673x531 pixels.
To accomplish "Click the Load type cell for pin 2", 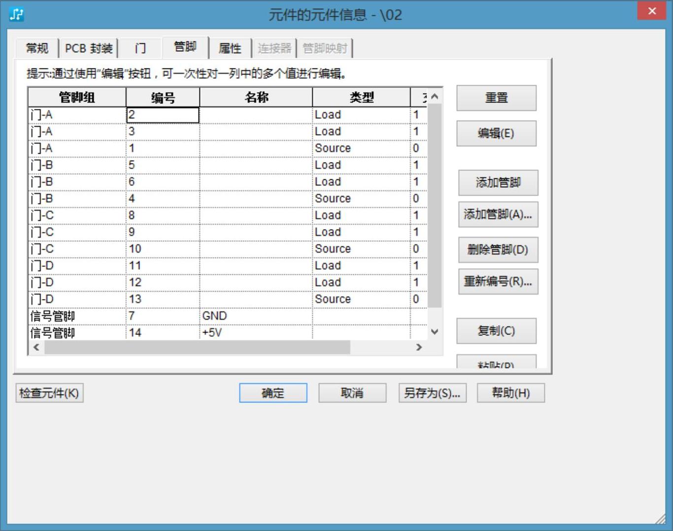I will [x=362, y=115].
